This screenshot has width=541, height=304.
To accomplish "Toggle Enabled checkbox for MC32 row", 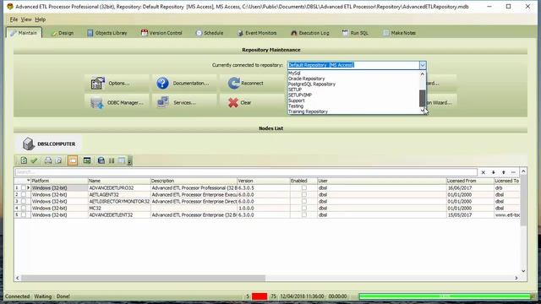I will click(304, 209).
